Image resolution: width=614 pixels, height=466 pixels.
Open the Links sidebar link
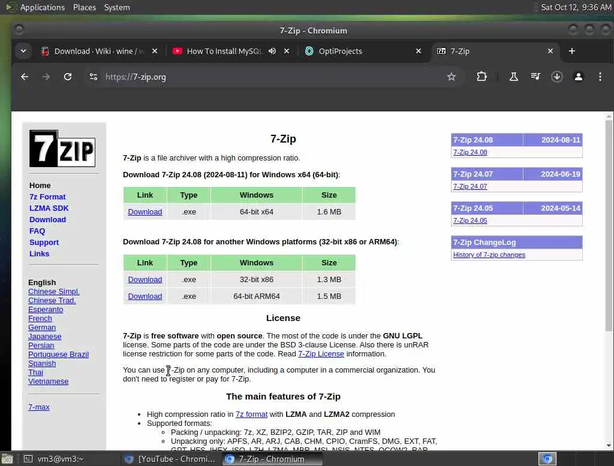[39, 253]
